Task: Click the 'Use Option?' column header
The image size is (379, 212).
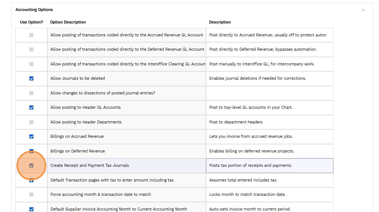Action: click(31, 22)
